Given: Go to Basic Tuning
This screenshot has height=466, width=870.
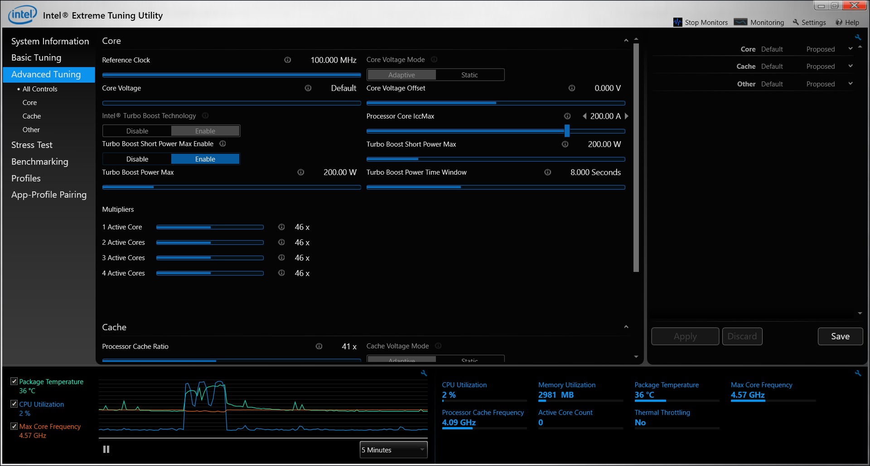Looking at the screenshot, I should tap(36, 57).
